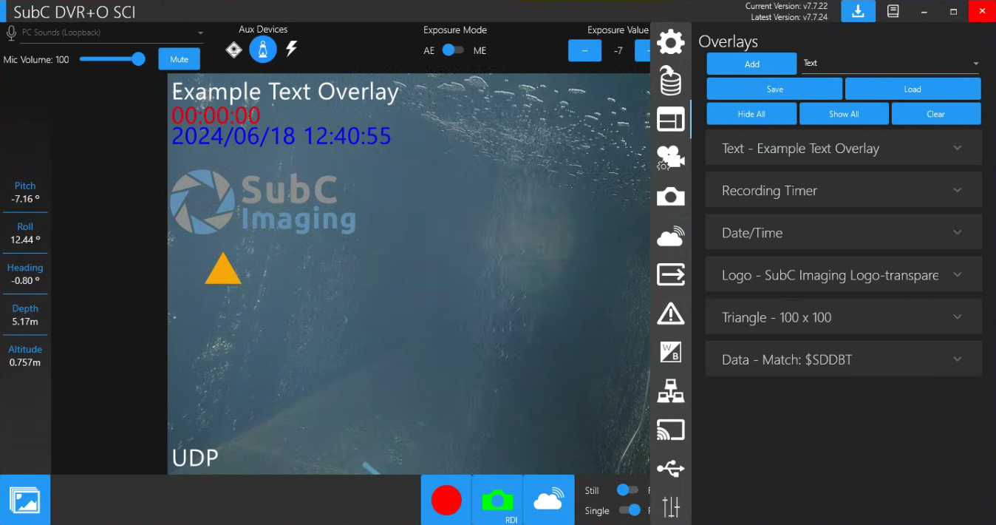Adjust the Mic Volume slider

pyautogui.click(x=112, y=59)
